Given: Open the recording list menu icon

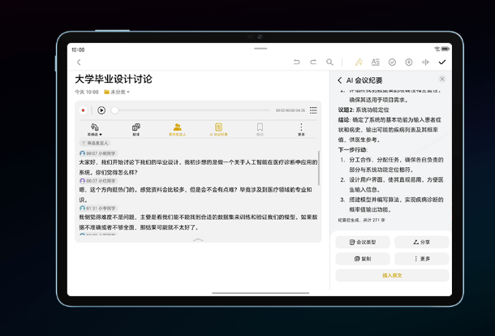Looking at the screenshot, I should pos(313,110).
